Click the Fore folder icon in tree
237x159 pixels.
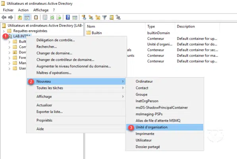point(15,58)
